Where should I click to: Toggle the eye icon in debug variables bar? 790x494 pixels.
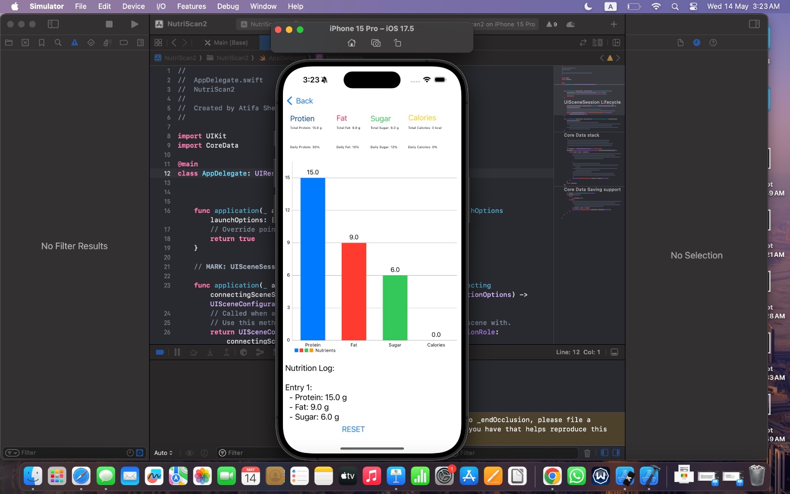coord(189,453)
